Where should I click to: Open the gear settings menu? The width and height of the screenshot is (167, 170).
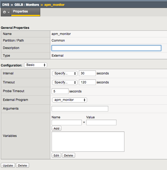(x=6, y=12)
